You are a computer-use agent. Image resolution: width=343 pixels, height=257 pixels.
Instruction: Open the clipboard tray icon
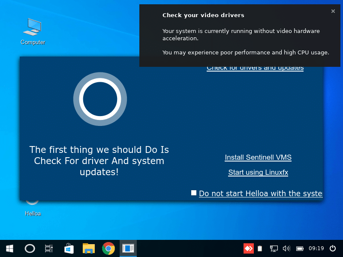coord(260,248)
